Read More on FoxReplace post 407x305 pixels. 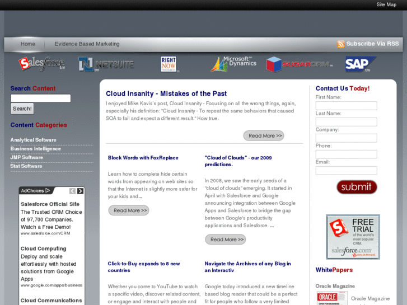tap(129, 210)
